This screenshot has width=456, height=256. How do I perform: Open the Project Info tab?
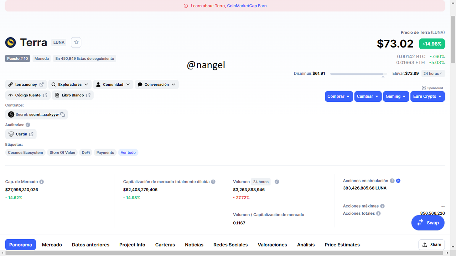[132, 245]
